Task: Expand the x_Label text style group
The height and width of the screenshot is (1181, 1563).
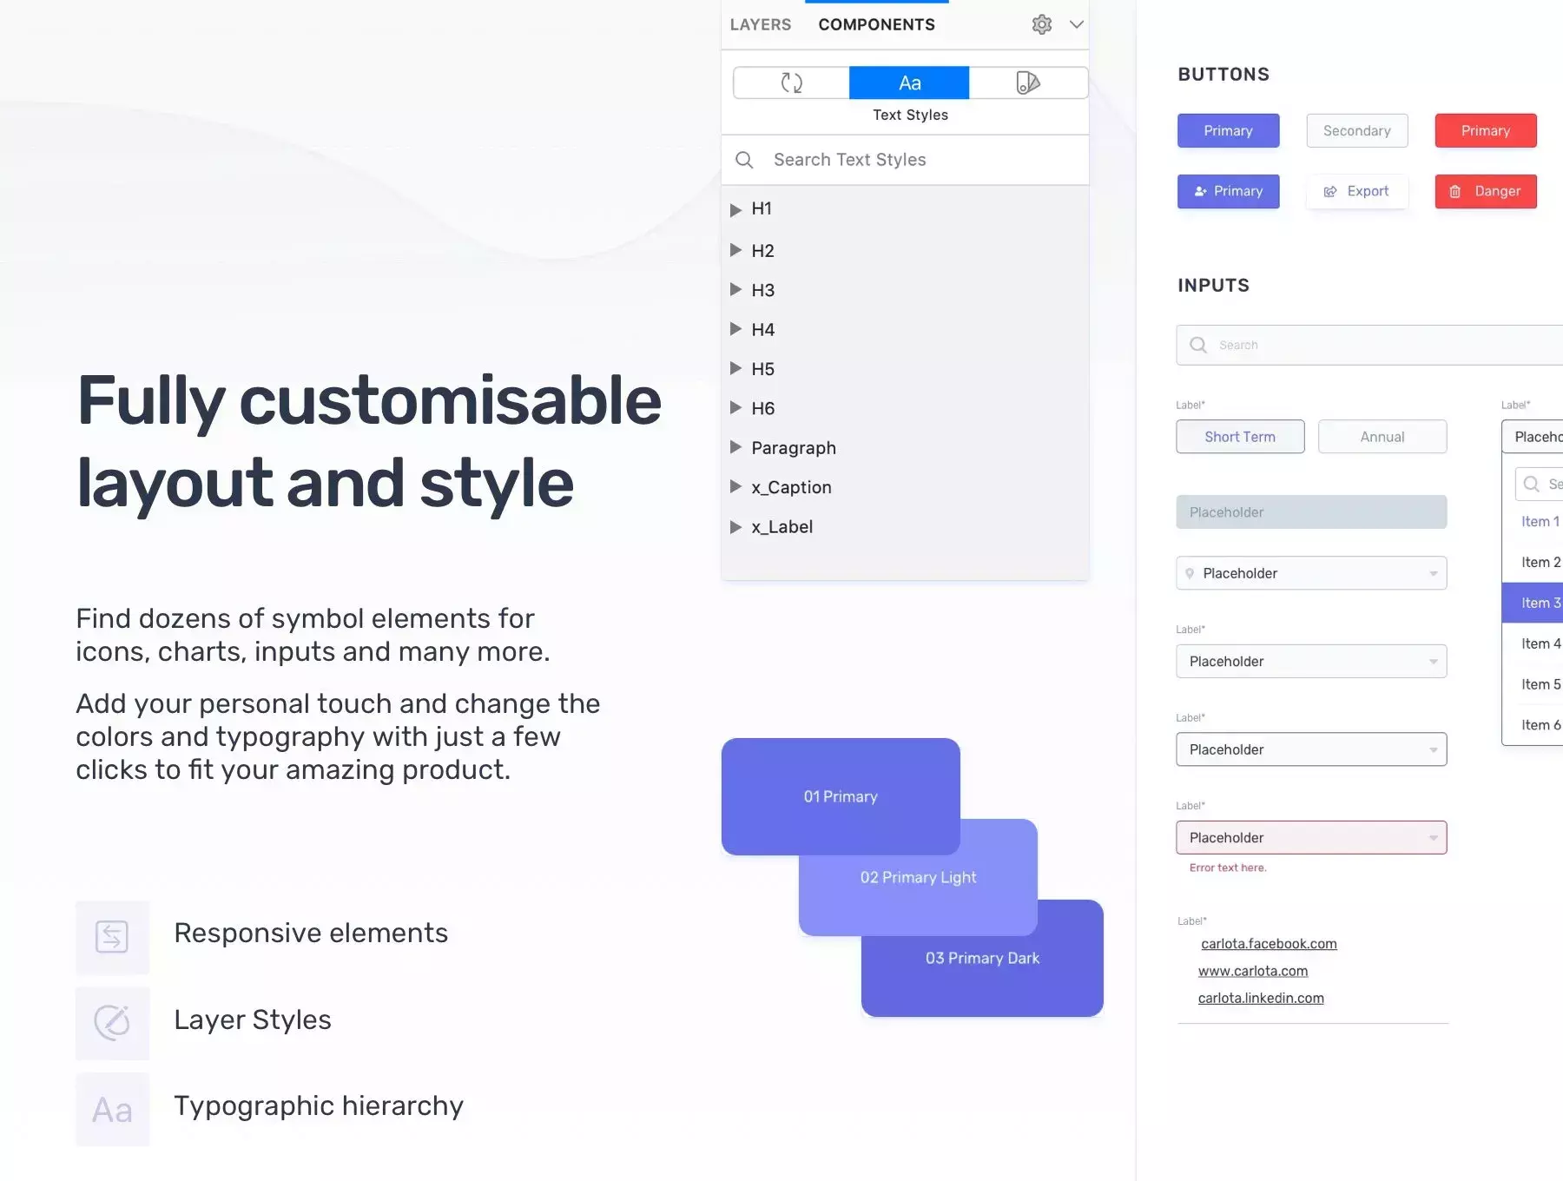Action: point(735,527)
